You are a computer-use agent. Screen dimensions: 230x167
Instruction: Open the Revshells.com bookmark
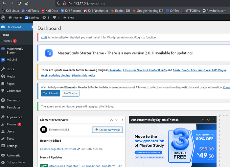pyautogui.click(x=214, y=11)
